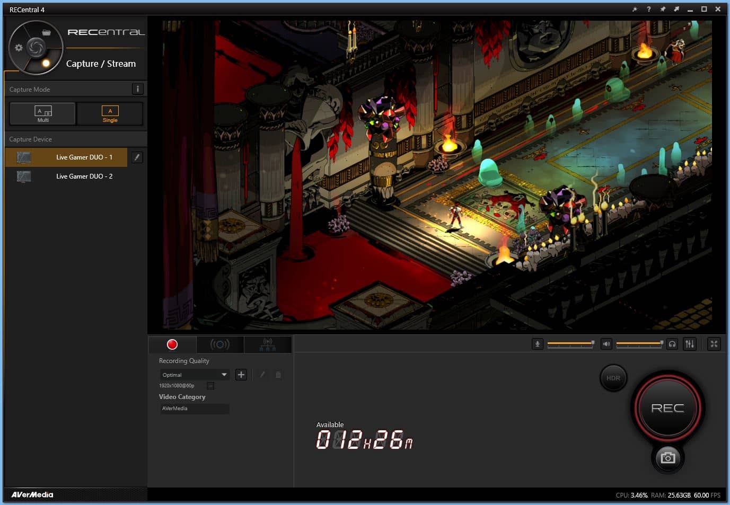Screen dimensions: 730x505
Task: Open the audio mixer settings
Action: (690, 344)
